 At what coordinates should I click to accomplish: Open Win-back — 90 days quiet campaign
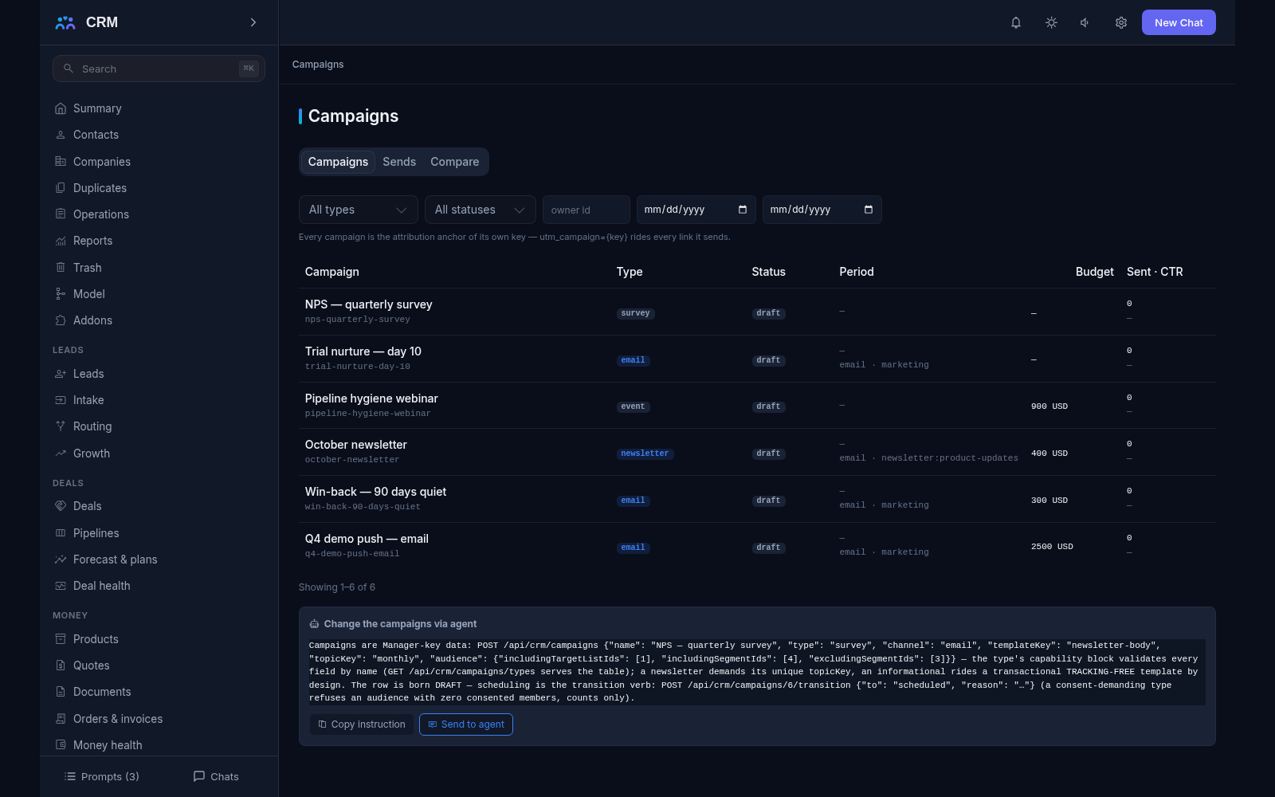click(x=375, y=492)
